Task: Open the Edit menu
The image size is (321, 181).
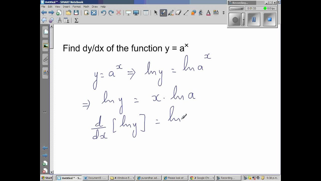Action: [50, 7]
